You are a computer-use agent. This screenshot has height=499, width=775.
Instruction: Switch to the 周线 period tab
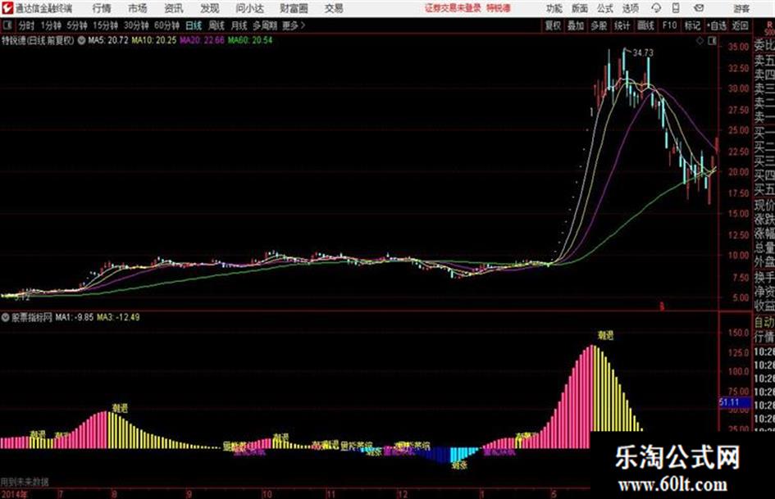coord(217,25)
